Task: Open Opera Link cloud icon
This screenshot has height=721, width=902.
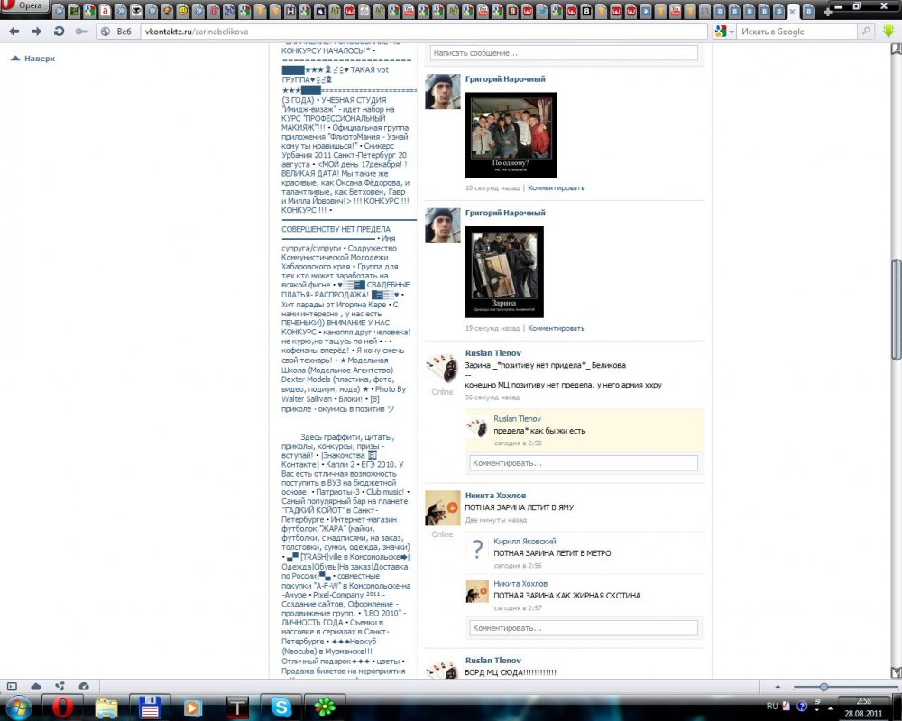Action: pyautogui.click(x=36, y=686)
